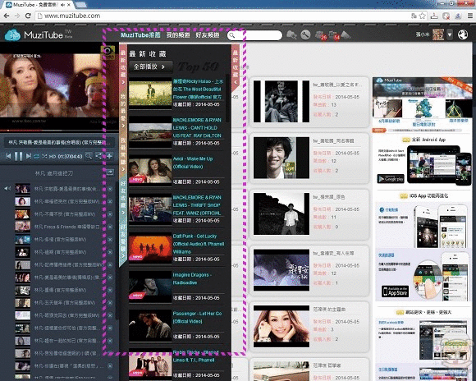Open the icon with badge 54
The width and height of the screenshot is (476, 381).
(x=334, y=35)
